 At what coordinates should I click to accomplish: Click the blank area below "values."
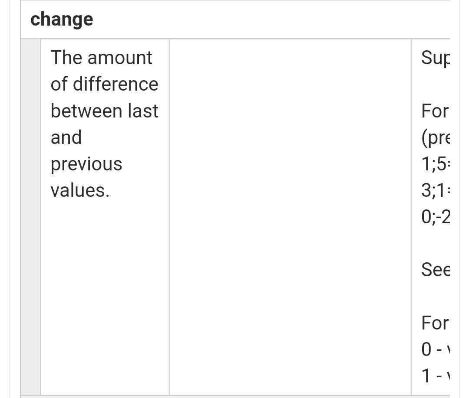click(x=105, y=297)
